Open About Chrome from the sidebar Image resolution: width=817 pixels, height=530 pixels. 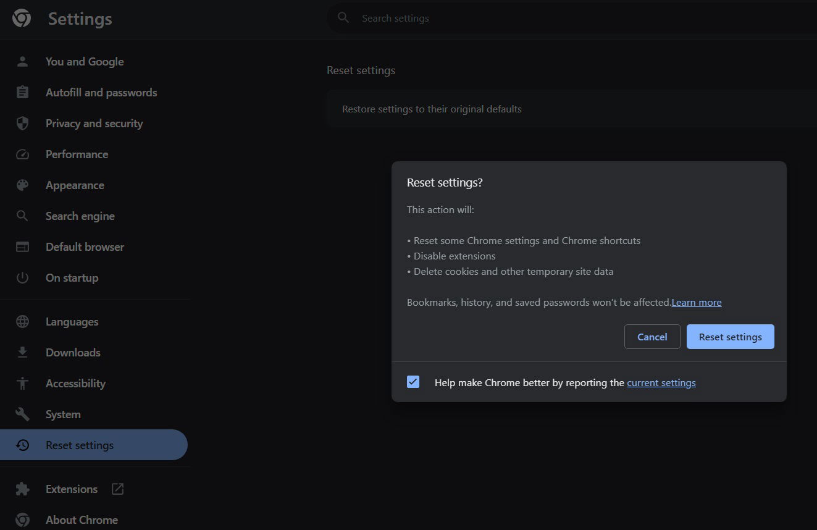coord(82,519)
